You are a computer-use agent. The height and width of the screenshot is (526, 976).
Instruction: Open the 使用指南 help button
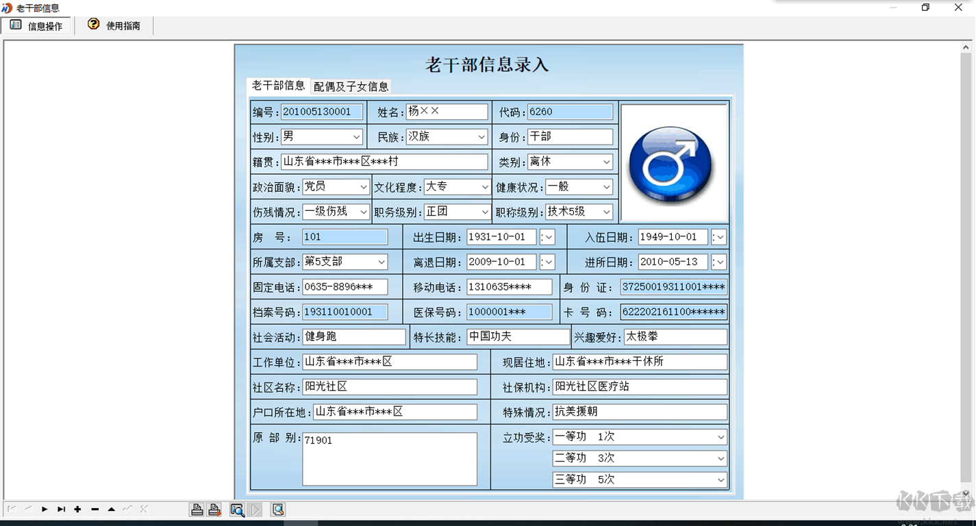[114, 25]
